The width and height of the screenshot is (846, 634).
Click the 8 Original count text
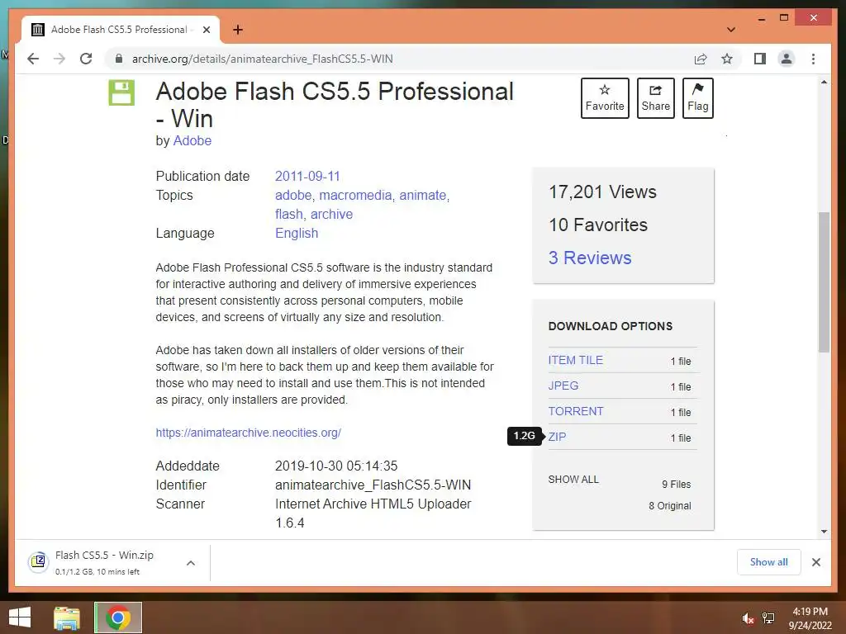(x=669, y=506)
